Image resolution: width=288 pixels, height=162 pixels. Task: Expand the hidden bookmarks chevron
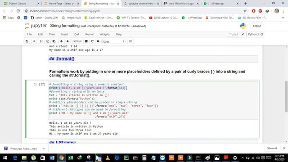click(283, 18)
